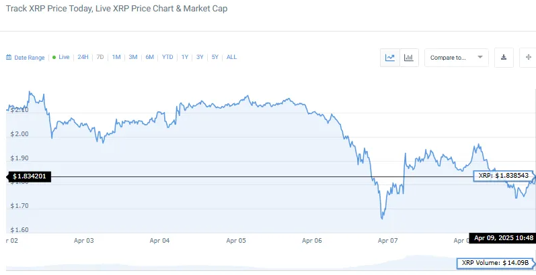Show the 1Y price history

[x=184, y=58]
